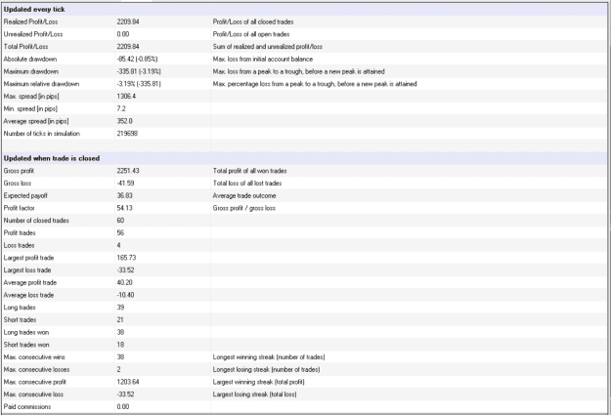Viewport: 611px width, 415px height.
Task: Select the Long trades label
Action: [20, 308]
